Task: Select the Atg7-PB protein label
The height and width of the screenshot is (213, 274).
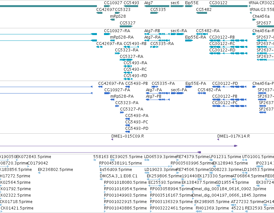Action: [x=154, y=96]
